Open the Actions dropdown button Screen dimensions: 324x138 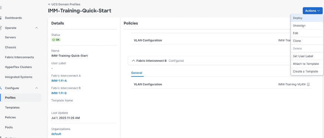pos(312,11)
